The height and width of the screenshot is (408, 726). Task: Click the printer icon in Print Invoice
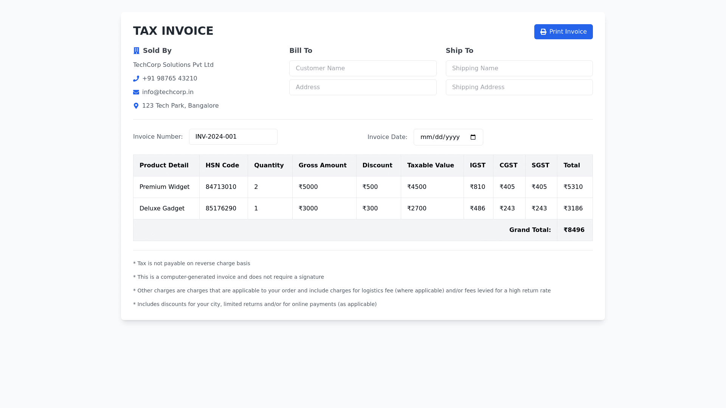coord(543,32)
